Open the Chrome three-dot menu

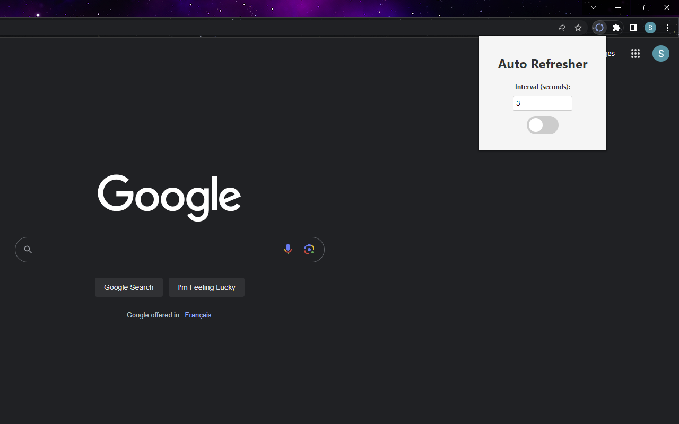click(667, 28)
